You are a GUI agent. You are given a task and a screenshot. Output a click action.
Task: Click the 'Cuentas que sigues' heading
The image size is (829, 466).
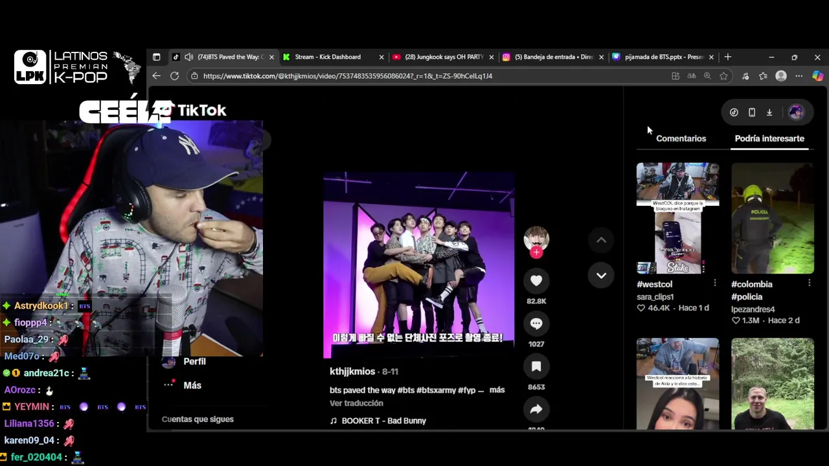pos(198,419)
